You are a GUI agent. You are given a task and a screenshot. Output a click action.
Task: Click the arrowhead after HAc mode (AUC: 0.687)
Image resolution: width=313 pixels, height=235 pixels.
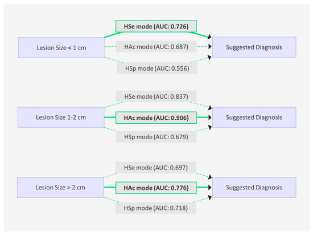pos(210,47)
